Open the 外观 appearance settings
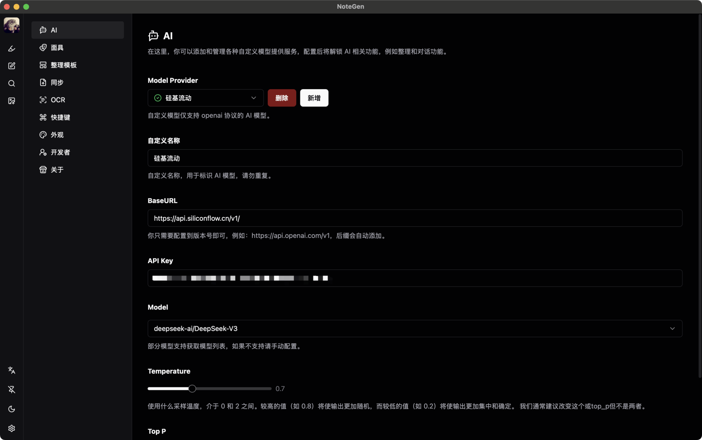Viewport: 702px width, 440px height. click(x=57, y=135)
